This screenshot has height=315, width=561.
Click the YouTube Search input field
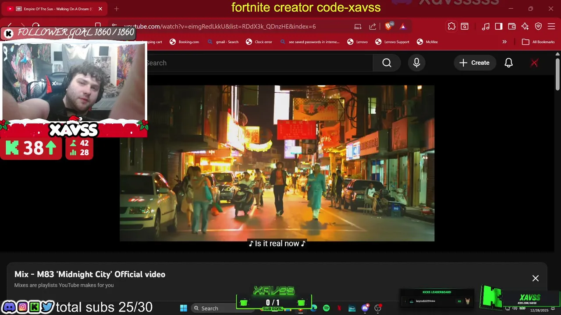coord(259,63)
